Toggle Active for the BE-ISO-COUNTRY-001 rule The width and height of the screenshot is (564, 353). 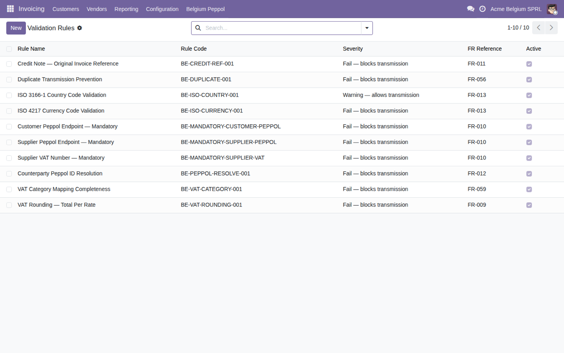529,95
